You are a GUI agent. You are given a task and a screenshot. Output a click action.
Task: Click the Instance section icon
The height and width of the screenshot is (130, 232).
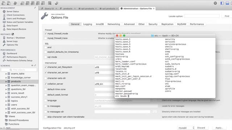[x=13, y=34]
